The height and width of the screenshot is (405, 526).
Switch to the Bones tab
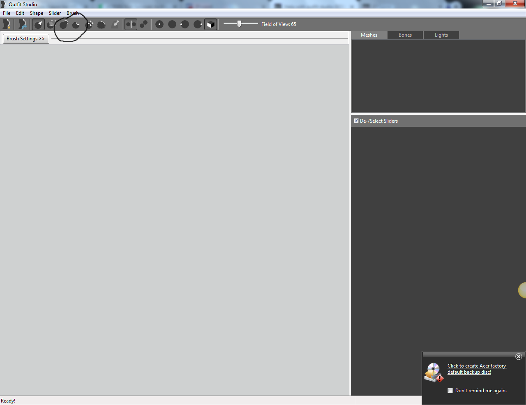[405, 35]
